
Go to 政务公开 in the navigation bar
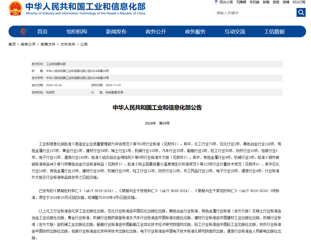coord(156,32)
